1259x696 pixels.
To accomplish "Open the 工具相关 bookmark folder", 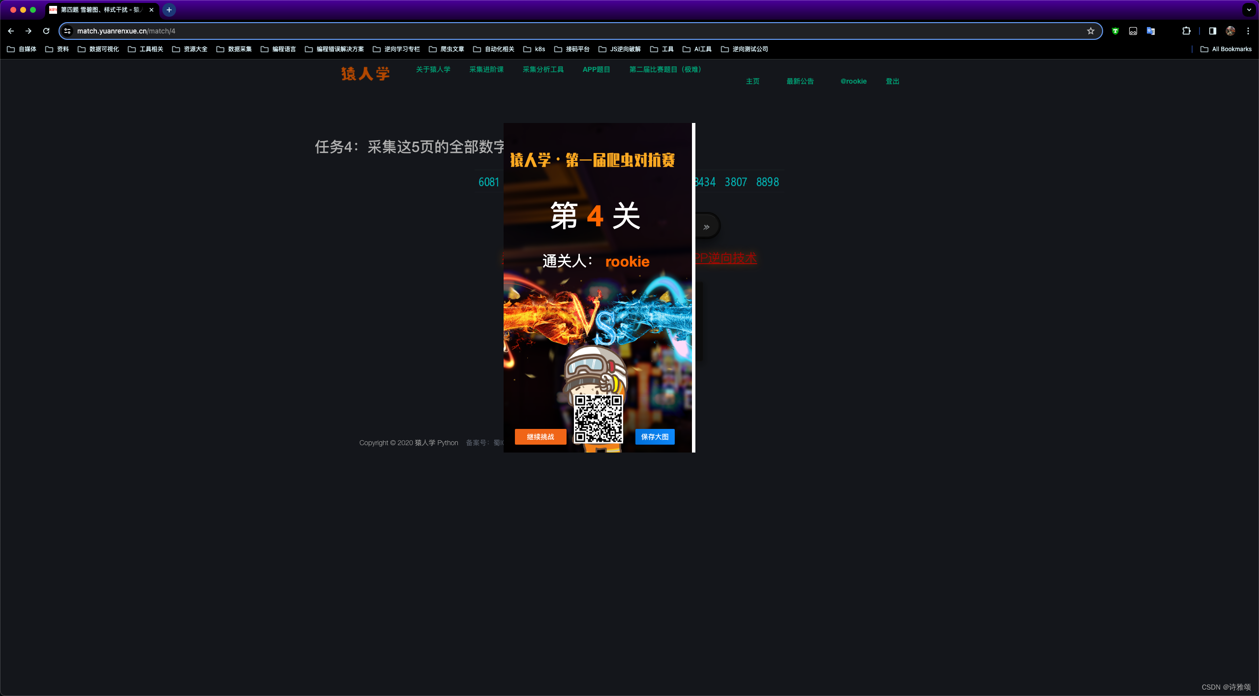I will pos(146,49).
